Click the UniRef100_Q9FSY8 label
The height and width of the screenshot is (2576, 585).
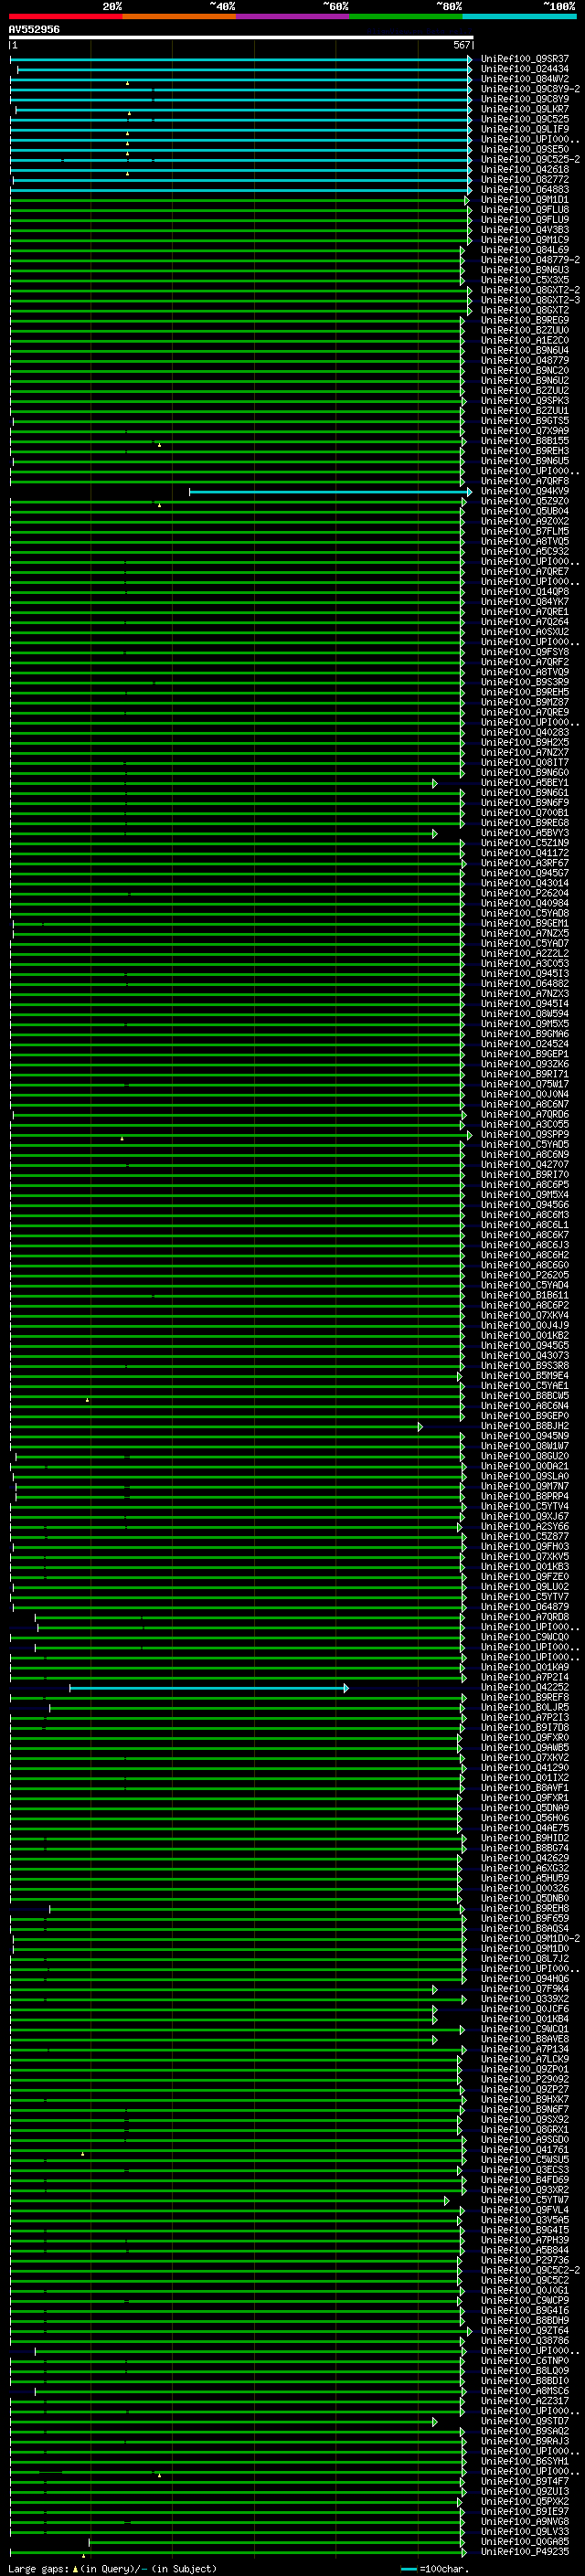[x=525, y=652]
